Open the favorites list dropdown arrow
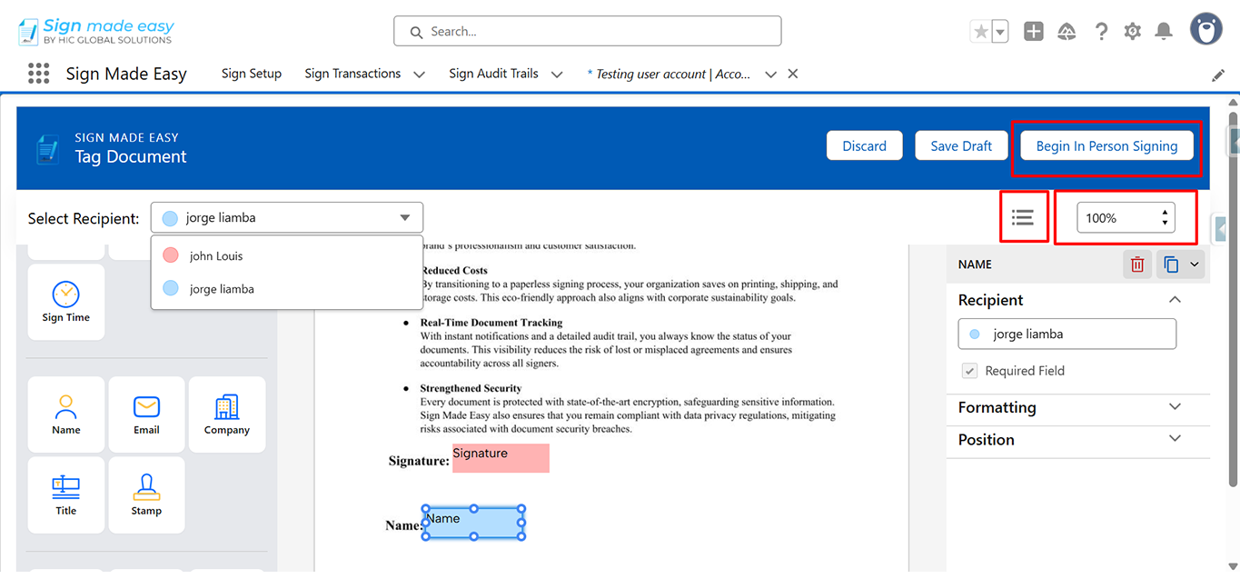 click(1000, 32)
